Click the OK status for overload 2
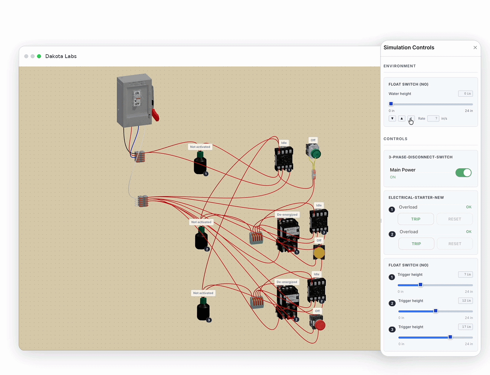Viewport: 490px width, 375px height. (469, 232)
